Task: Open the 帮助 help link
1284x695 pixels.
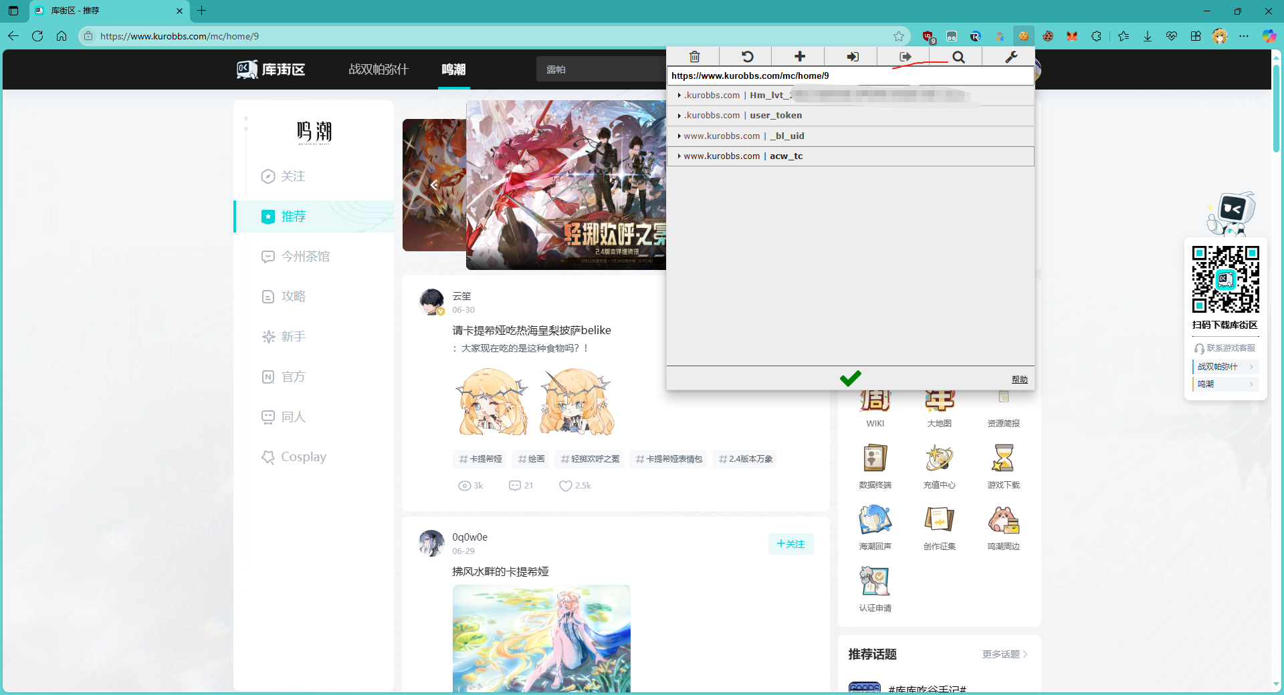Action: coord(1019,380)
